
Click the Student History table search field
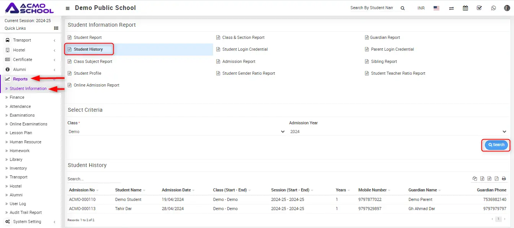pyautogui.click(x=94, y=179)
